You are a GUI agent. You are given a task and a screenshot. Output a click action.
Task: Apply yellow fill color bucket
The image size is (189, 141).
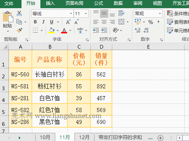point(52,30)
